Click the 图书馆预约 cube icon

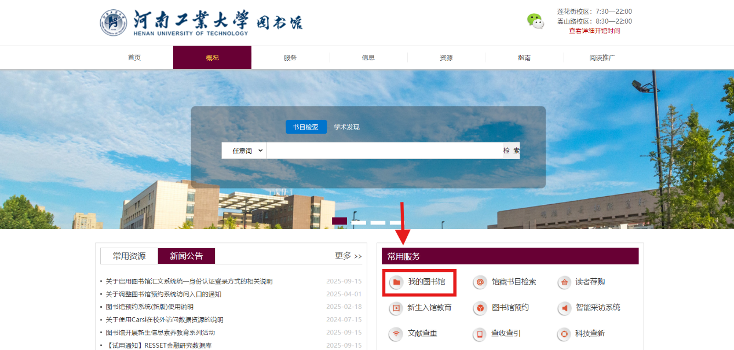pyautogui.click(x=480, y=308)
